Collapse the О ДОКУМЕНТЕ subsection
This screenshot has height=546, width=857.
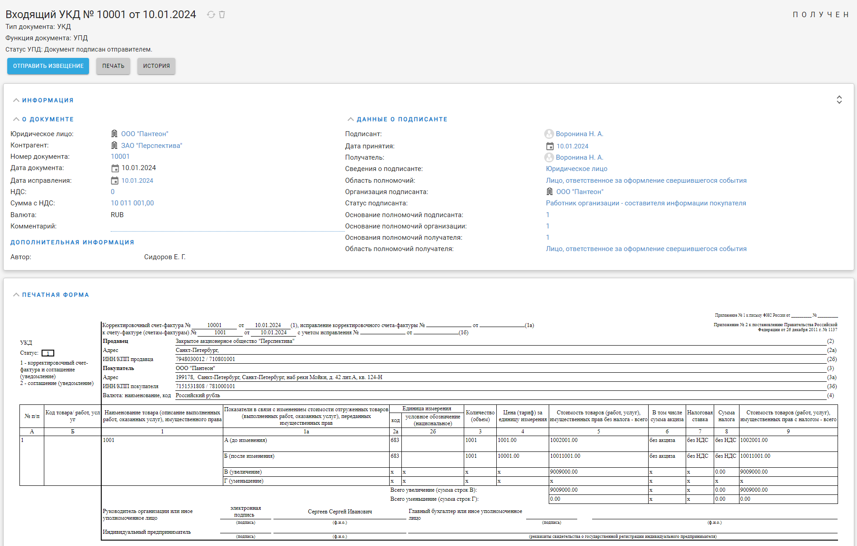16,119
